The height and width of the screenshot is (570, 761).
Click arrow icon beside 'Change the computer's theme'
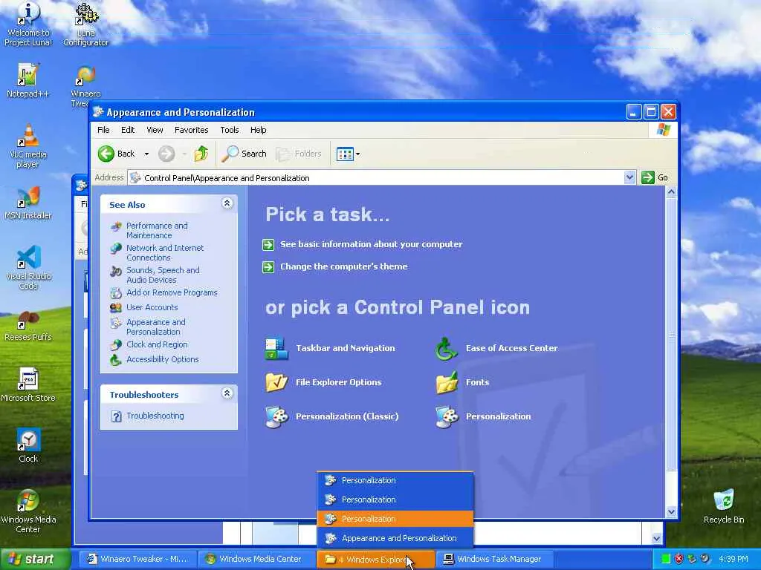(x=268, y=266)
